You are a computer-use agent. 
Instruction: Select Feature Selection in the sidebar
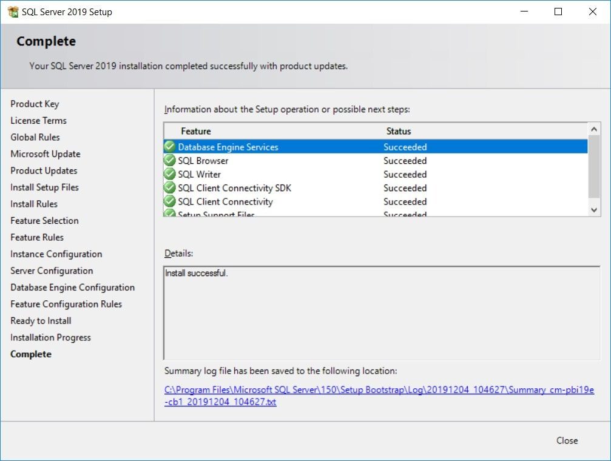point(44,220)
